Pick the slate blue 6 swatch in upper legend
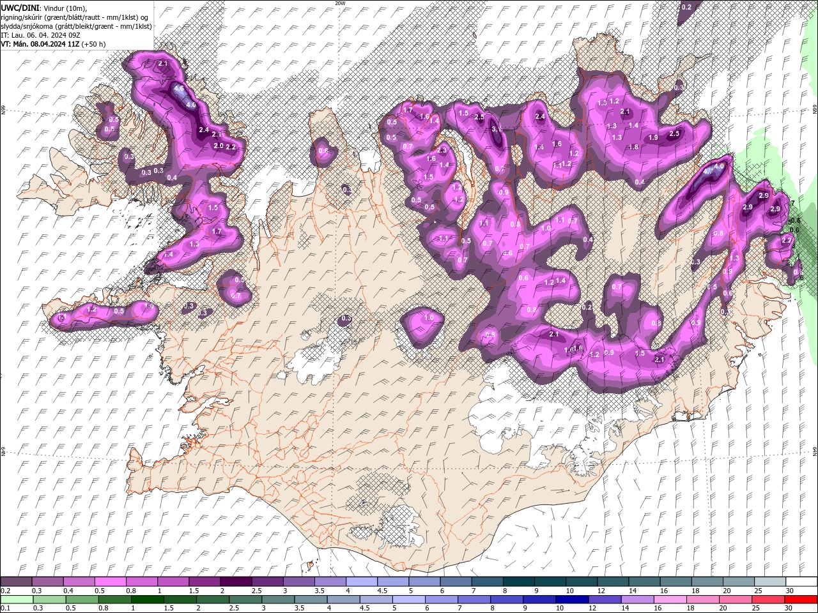818x613 pixels. [x=455, y=582]
